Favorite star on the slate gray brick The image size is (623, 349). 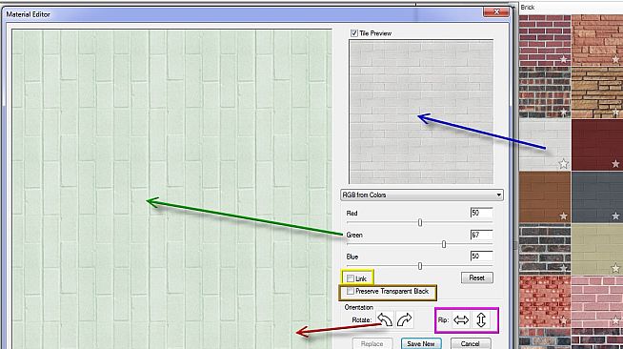615,216
